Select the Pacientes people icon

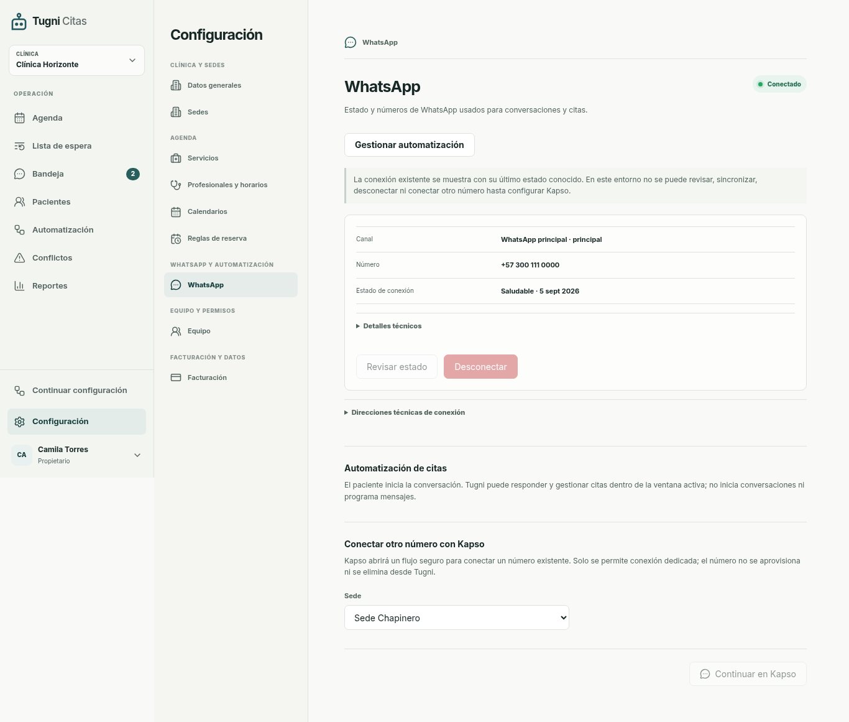(x=19, y=201)
